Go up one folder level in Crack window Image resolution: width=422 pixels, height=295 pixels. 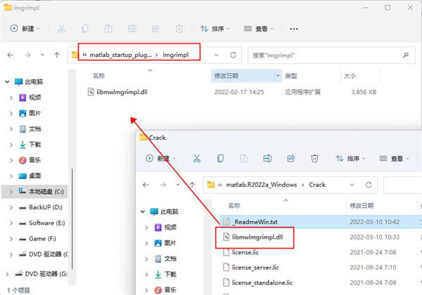pyautogui.click(x=191, y=185)
